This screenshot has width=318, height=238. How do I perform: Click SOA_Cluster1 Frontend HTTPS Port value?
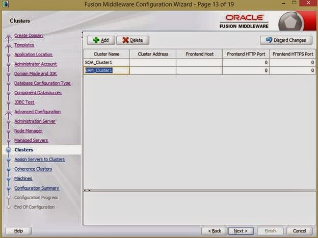293,63
